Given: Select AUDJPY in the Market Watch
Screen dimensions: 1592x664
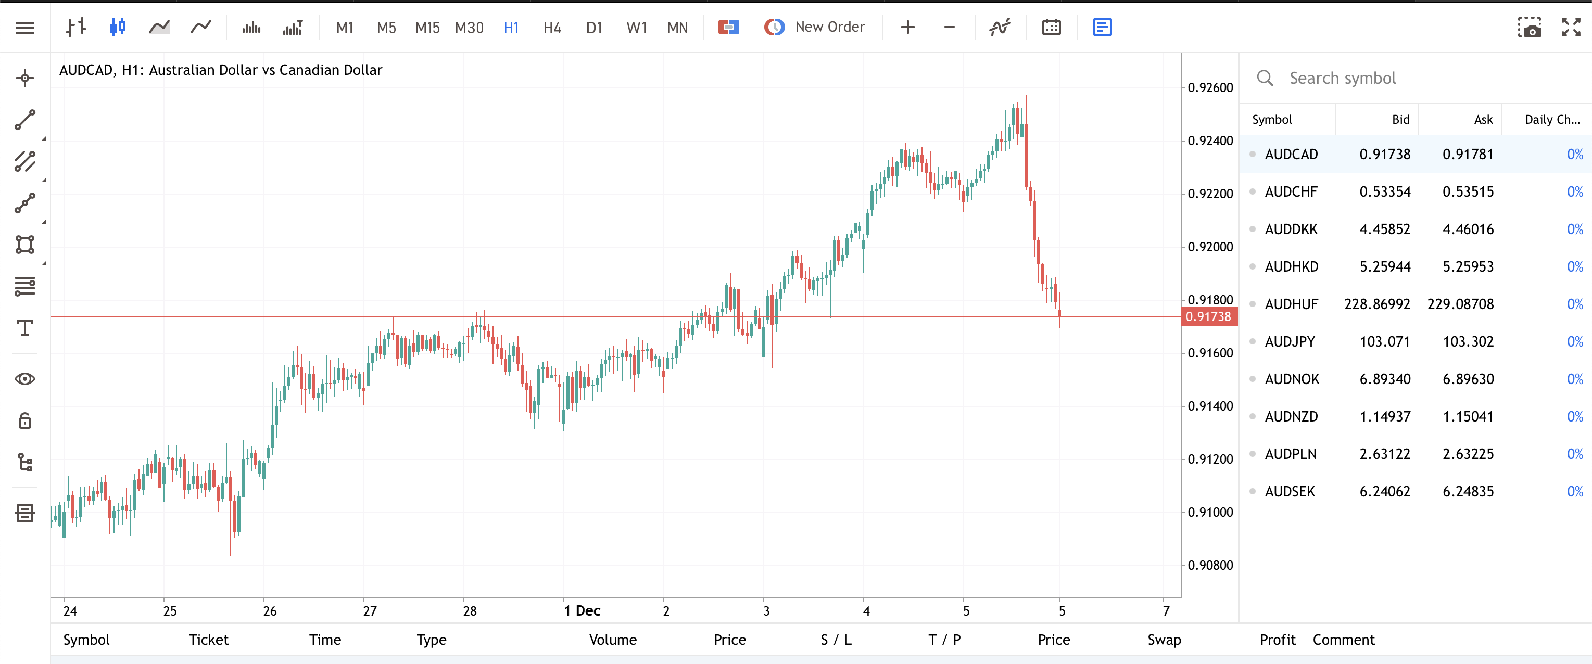Looking at the screenshot, I should [x=1291, y=341].
